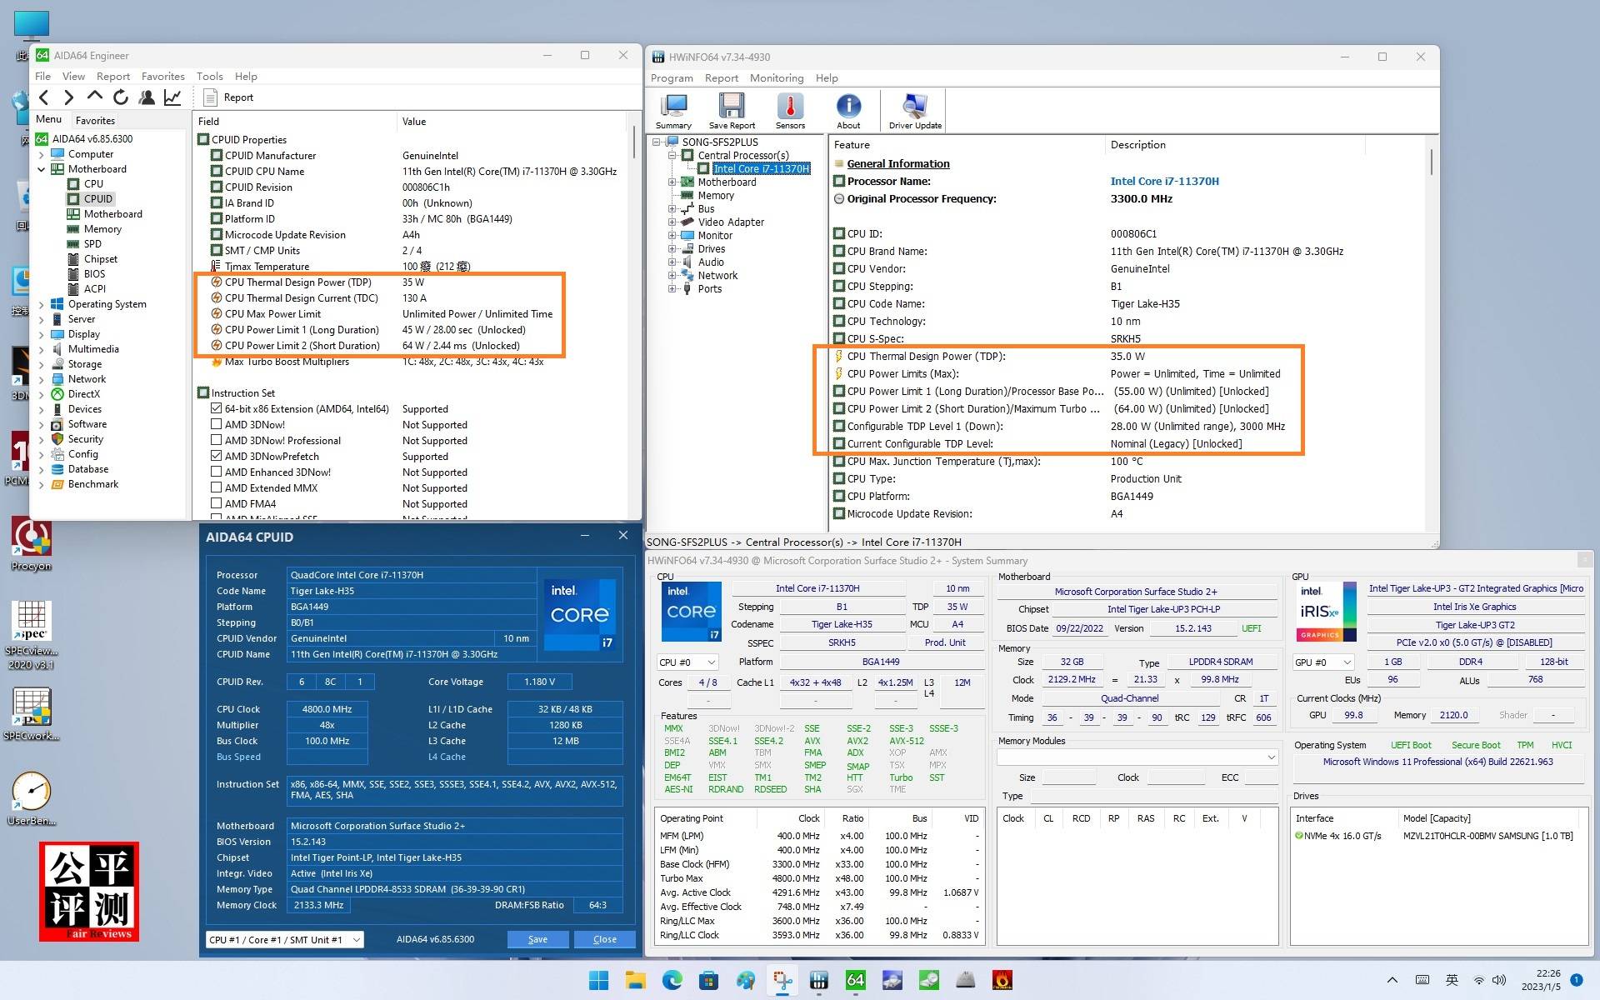Open CPU #1 / Core #1 dropdown
1600x1000 pixels.
coord(284,940)
